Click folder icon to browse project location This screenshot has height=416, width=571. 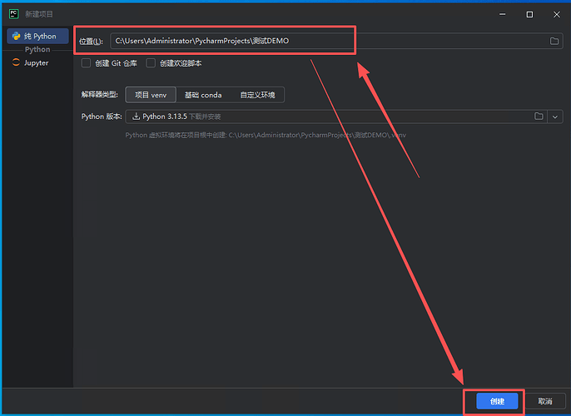click(554, 41)
